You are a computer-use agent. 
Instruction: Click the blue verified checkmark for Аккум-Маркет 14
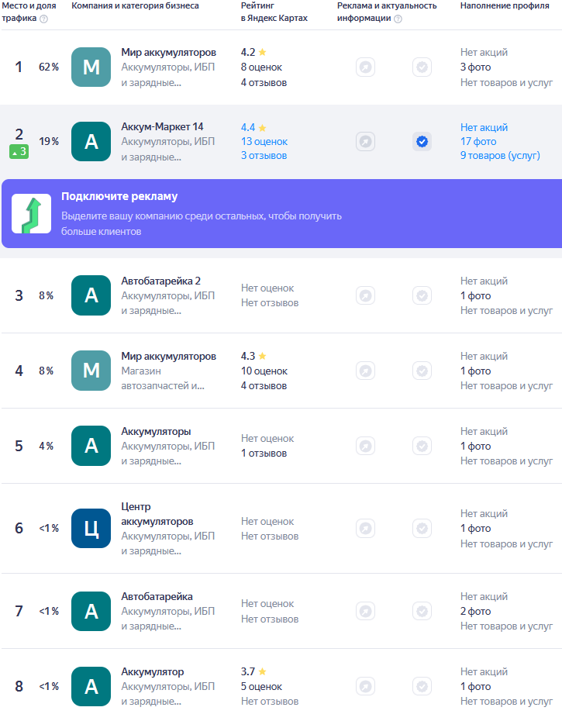click(x=422, y=142)
